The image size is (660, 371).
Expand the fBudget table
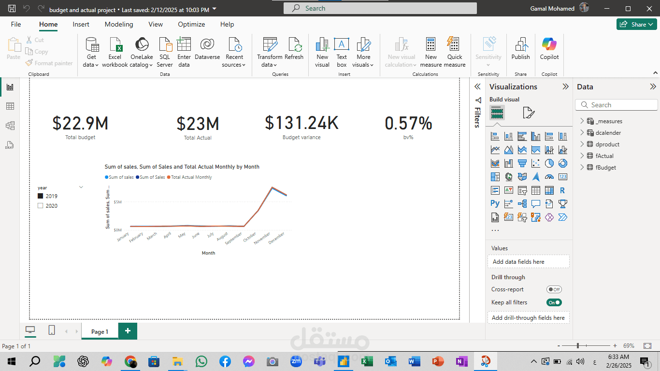coord(582,168)
